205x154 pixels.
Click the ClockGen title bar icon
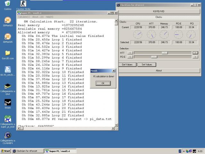[118, 5]
